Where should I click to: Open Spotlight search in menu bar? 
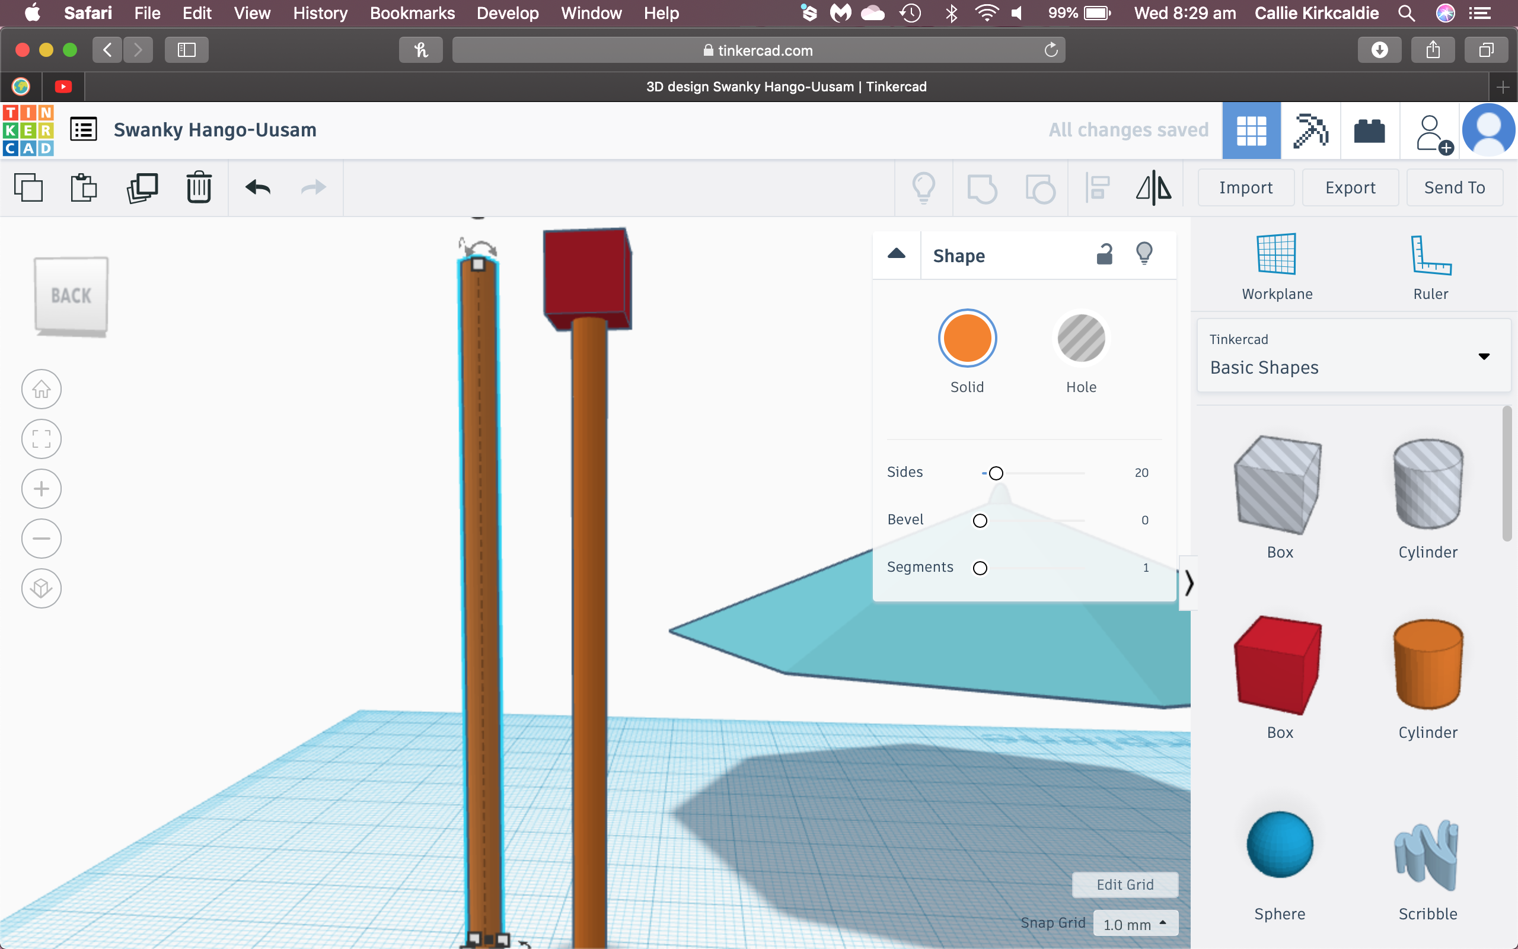click(1407, 13)
